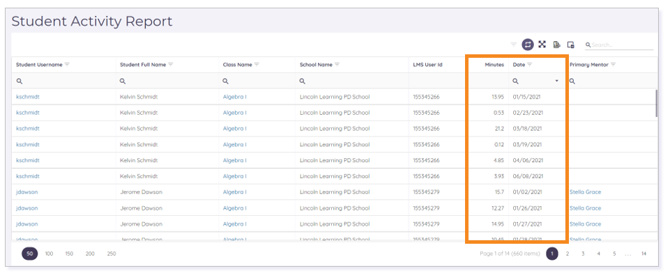Open Algebra I link in 03/19/2021 row

(x=234, y=144)
